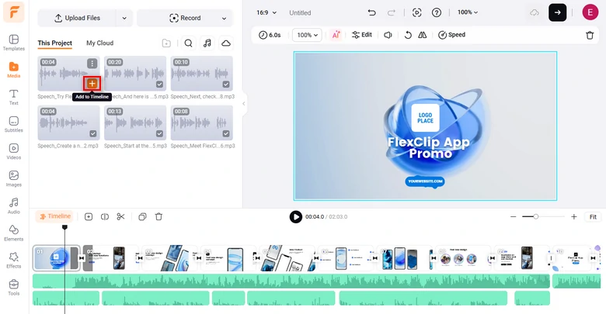Click the volume speaker icon
Screen dimensions: 606x314
tap(388, 35)
